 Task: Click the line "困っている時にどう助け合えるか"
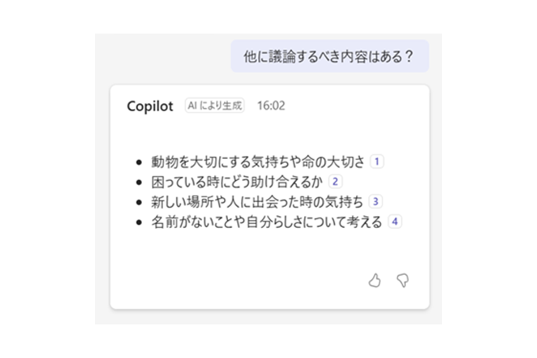238,182
